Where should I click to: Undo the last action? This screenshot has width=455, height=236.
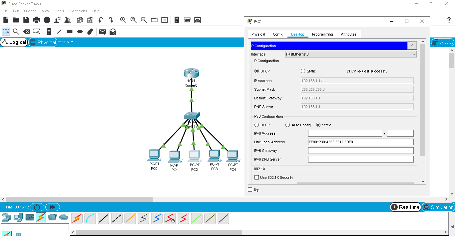pos(101,20)
